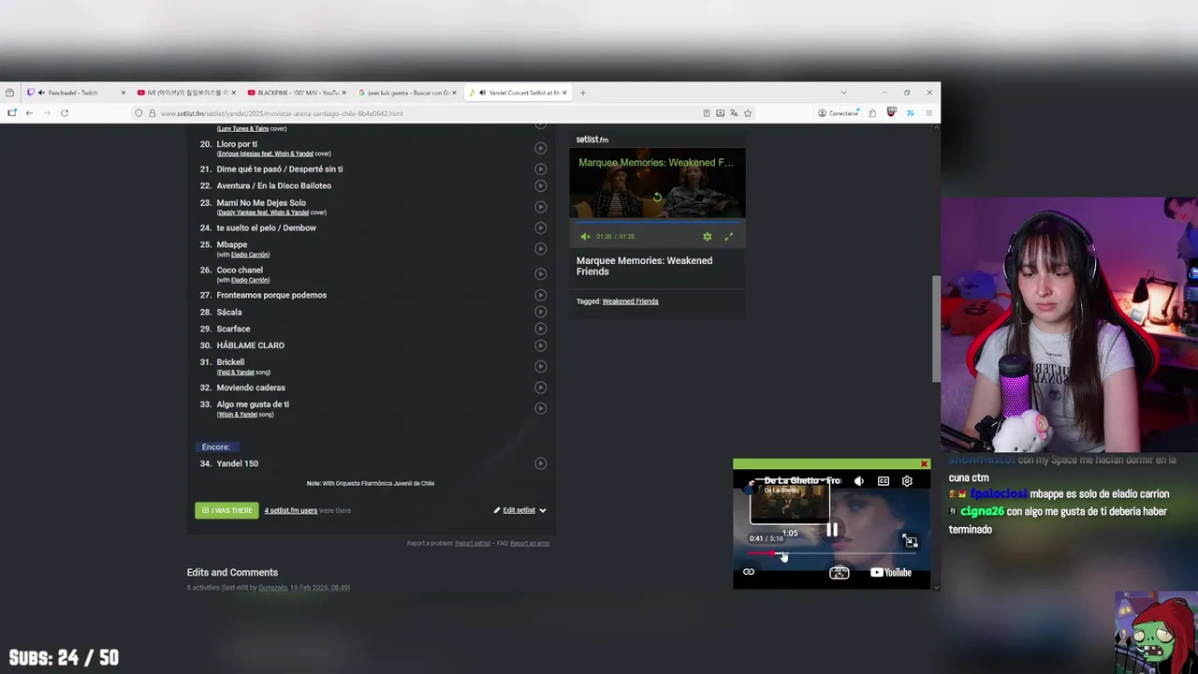Click the page vertical scrollbar thumb
1198x674 pixels.
coord(936,330)
